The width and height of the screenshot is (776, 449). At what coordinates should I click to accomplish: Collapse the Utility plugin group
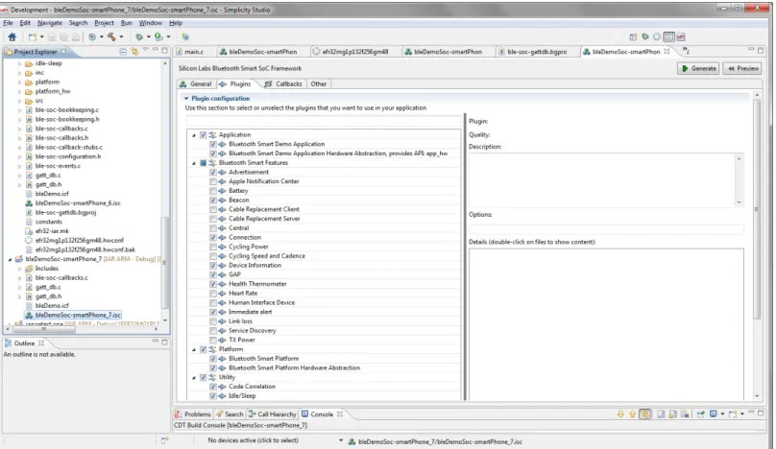point(194,378)
